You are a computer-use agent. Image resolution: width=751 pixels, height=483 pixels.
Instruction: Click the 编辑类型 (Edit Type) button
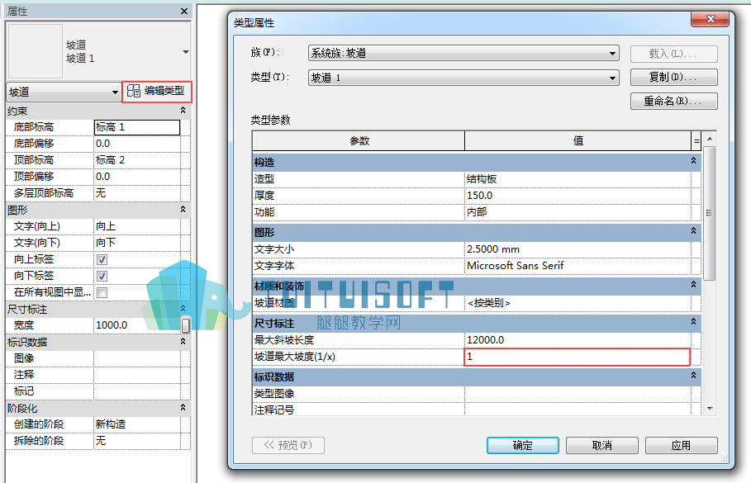pyautogui.click(x=157, y=91)
